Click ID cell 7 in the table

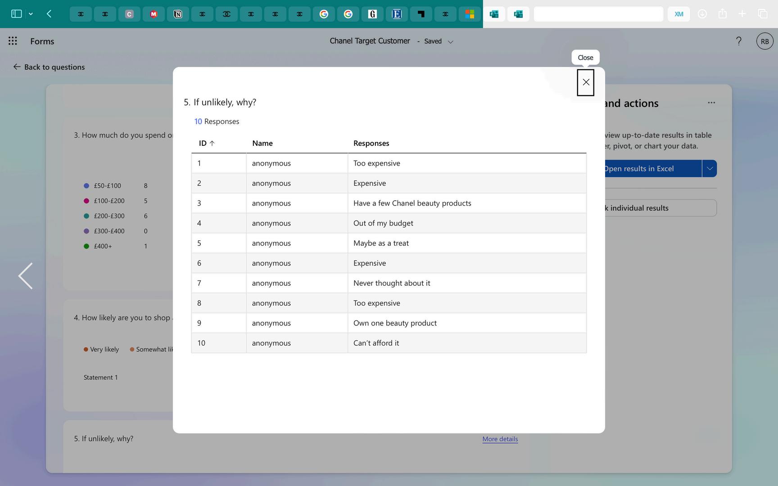219,283
